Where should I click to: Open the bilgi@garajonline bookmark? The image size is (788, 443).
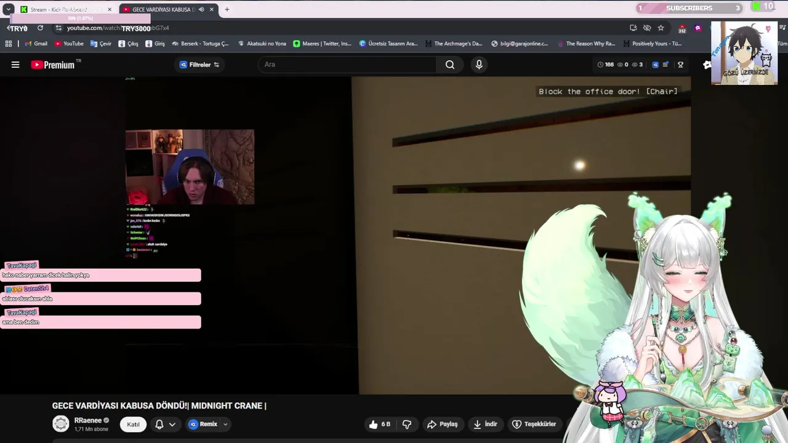(520, 44)
